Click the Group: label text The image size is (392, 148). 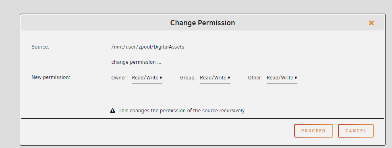pos(188,78)
